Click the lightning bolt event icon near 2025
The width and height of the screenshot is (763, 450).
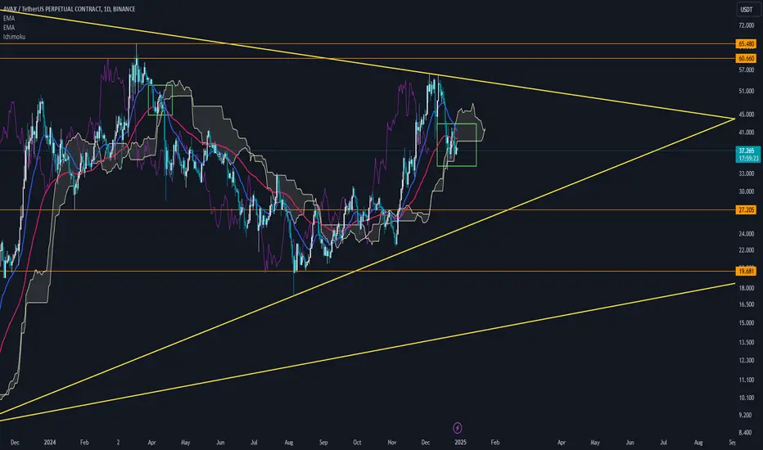[x=458, y=428]
